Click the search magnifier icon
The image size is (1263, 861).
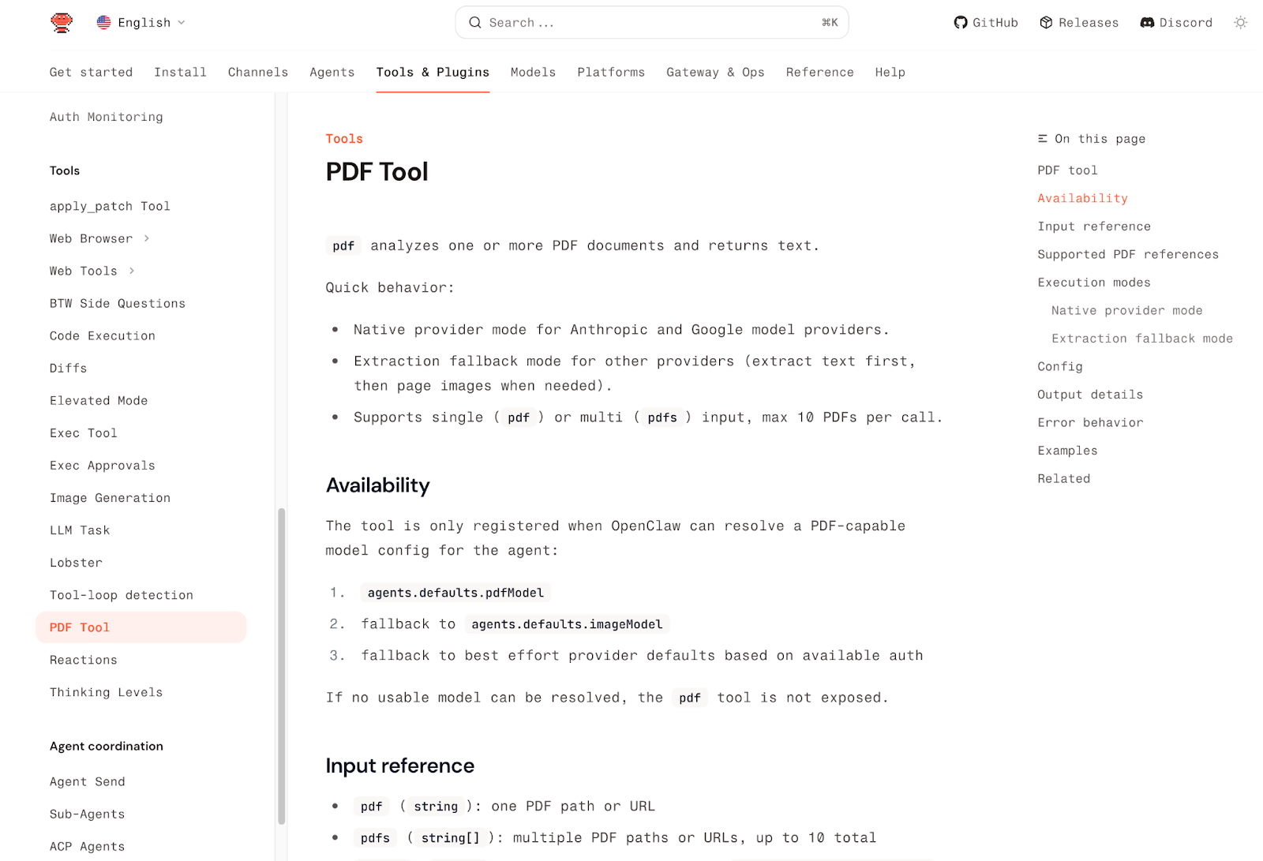(x=474, y=22)
